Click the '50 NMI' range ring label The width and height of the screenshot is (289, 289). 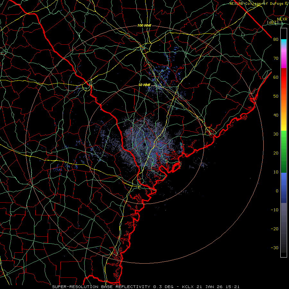[144, 85]
